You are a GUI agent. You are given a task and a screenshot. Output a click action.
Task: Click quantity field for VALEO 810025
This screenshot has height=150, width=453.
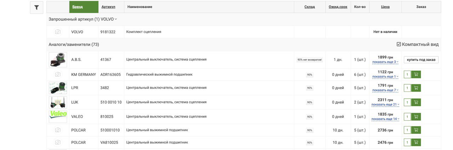407,117
